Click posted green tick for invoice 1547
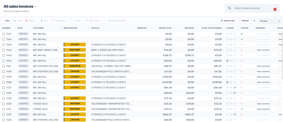The height and width of the screenshot is (122, 283). [x=242, y=34]
